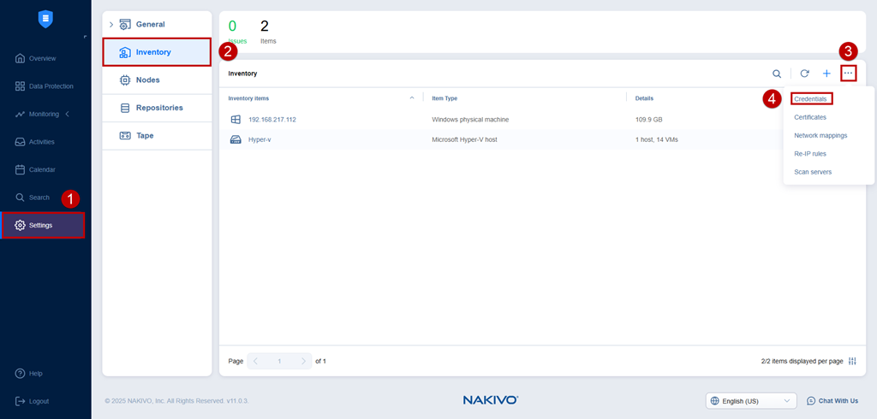The height and width of the screenshot is (419, 877).
Task: Open Data Protection in the sidebar
Action: pyautogui.click(x=44, y=86)
